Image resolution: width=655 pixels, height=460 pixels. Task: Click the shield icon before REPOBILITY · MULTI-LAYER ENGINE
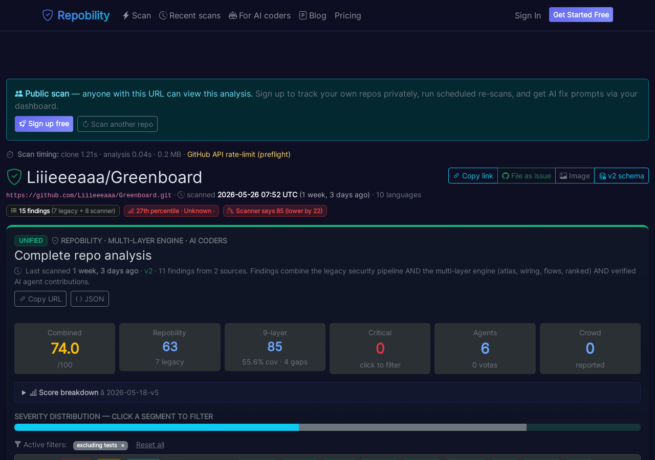click(55, 241)
